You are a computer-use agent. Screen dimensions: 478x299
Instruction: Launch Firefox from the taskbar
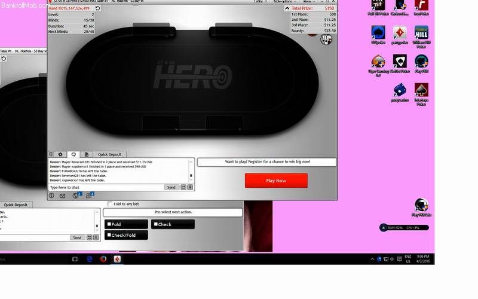click(103, 259)
